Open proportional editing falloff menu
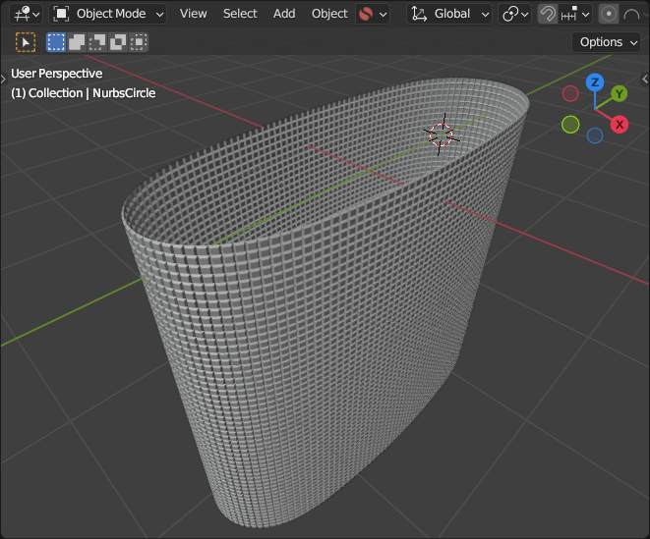The image size is (650, 539). pos(631,15)
